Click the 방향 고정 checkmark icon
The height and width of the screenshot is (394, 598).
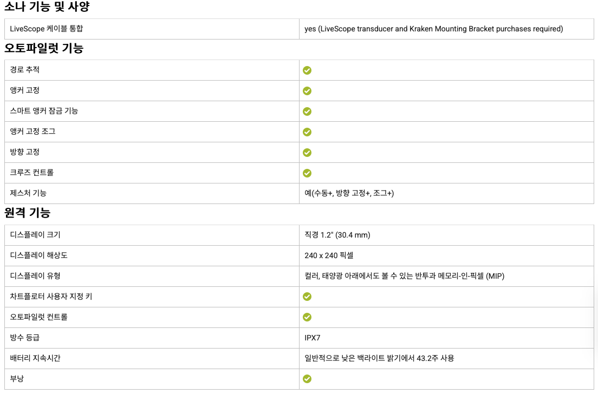[307, 153]
